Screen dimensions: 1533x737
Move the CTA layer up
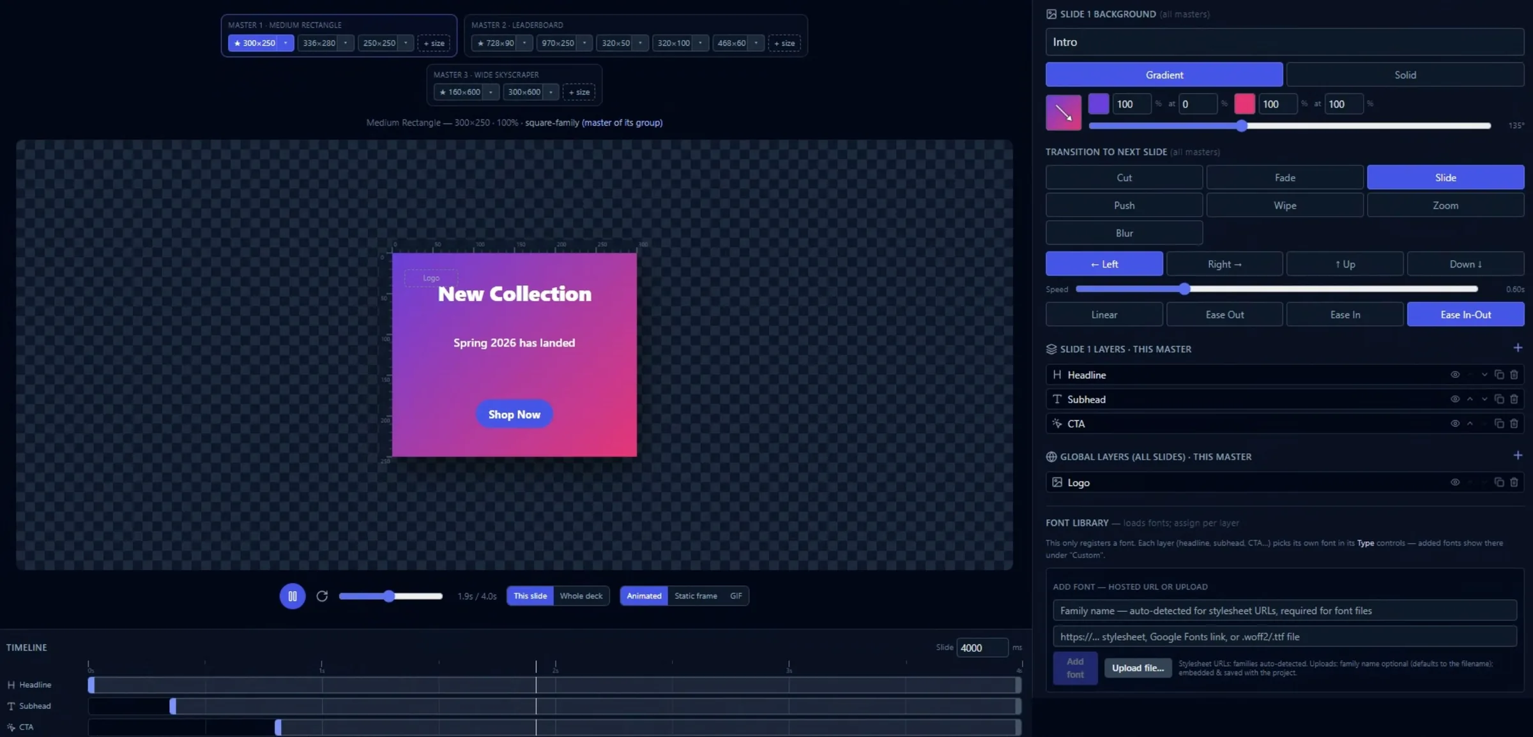coord(1470,423)
